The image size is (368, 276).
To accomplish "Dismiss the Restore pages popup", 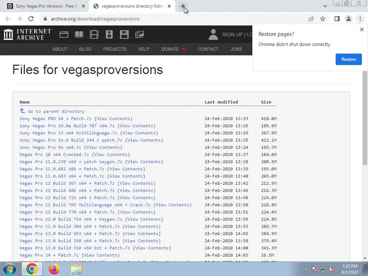I will (x=362, y=29).
